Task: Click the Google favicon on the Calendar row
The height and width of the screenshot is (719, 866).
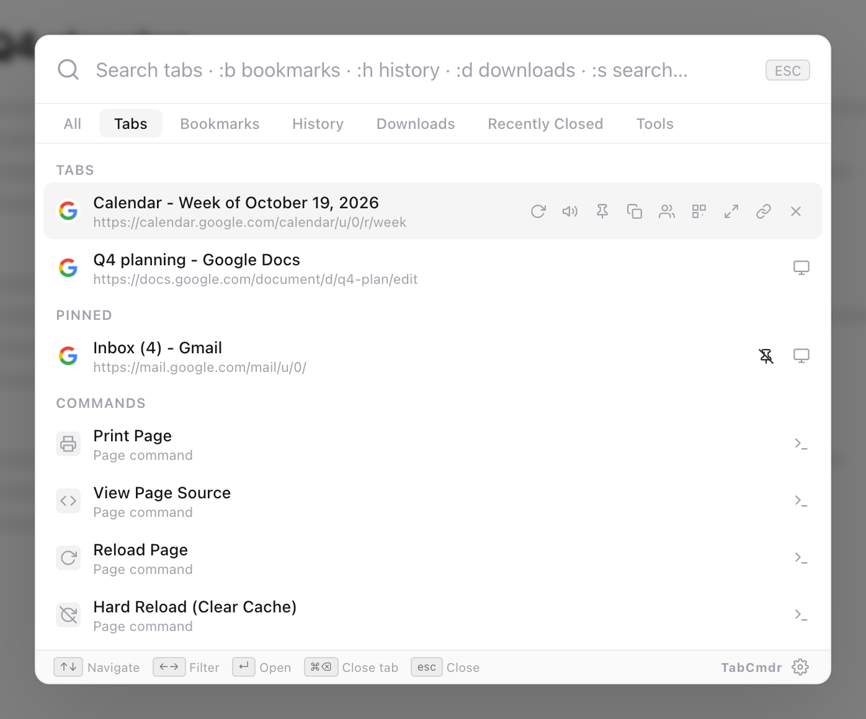Action: click(68, 211)
